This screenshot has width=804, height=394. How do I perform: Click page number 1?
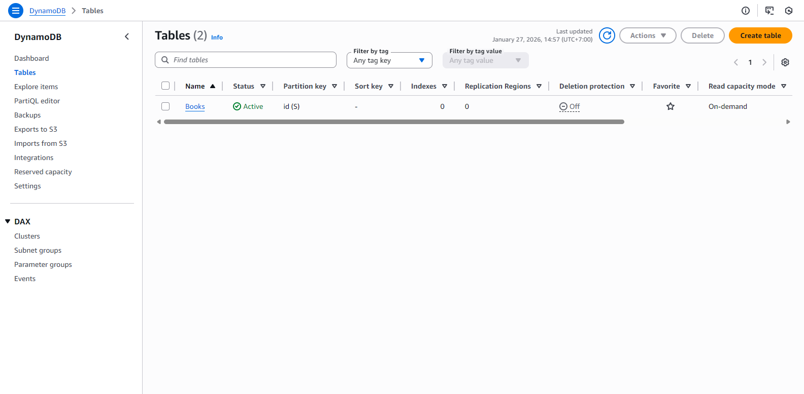pos(750,62)
